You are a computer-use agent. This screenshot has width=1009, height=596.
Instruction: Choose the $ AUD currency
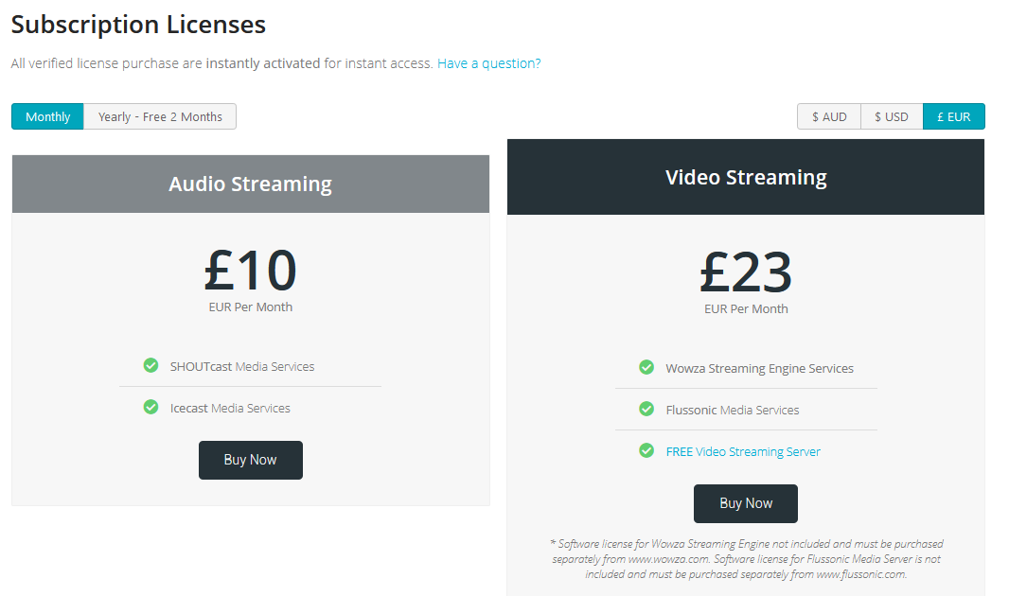pos(829,116)
